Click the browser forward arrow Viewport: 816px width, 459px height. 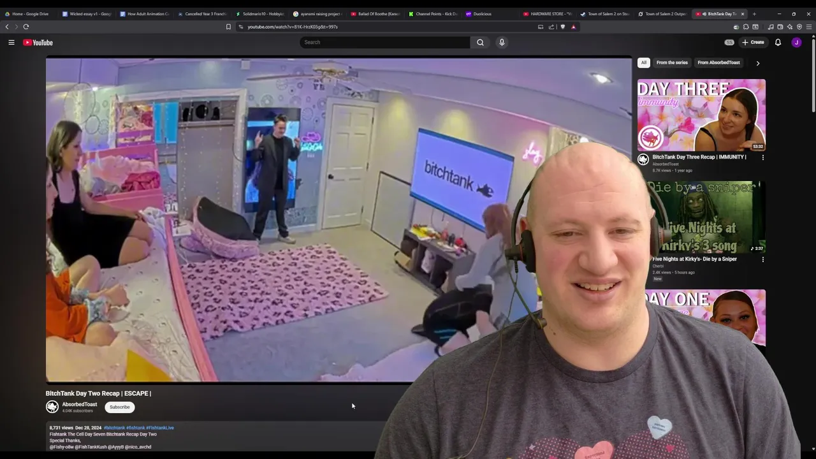tap(15, 27)
